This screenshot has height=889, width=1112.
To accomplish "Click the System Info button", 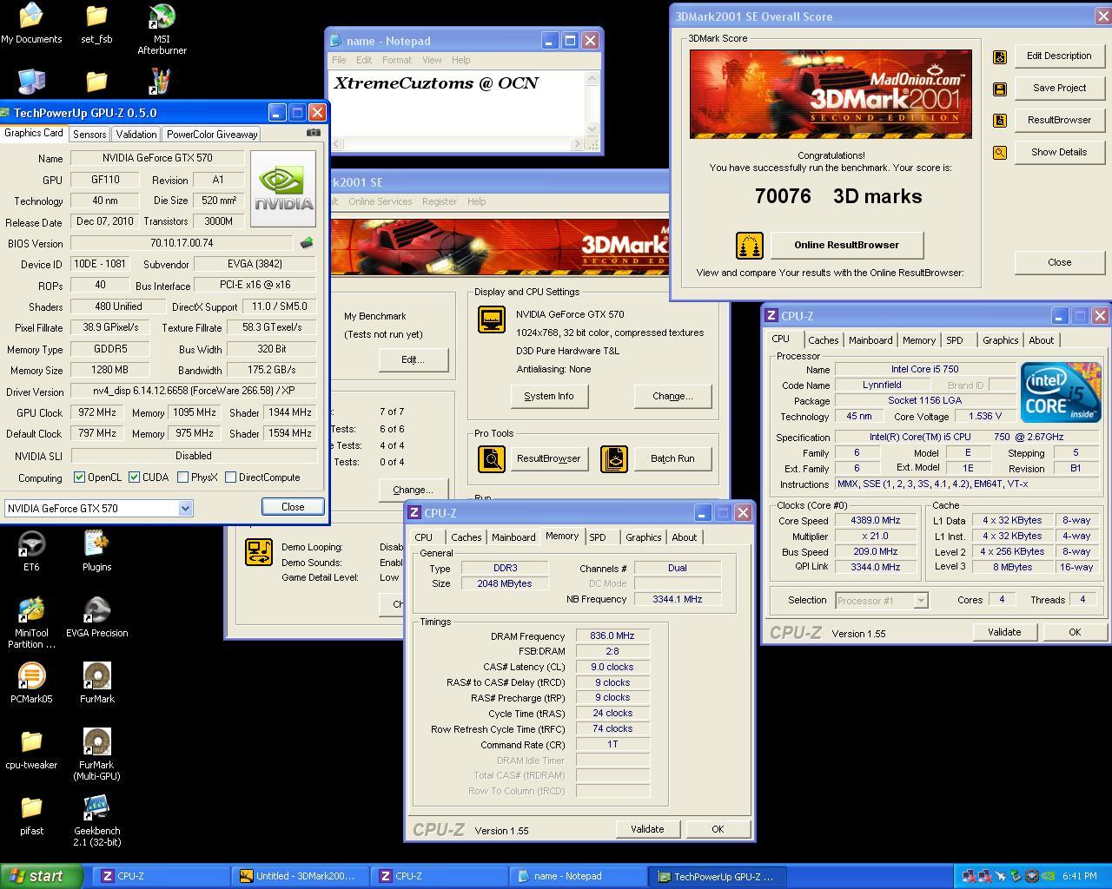I will pyautogui.click(x=549, y=396).
